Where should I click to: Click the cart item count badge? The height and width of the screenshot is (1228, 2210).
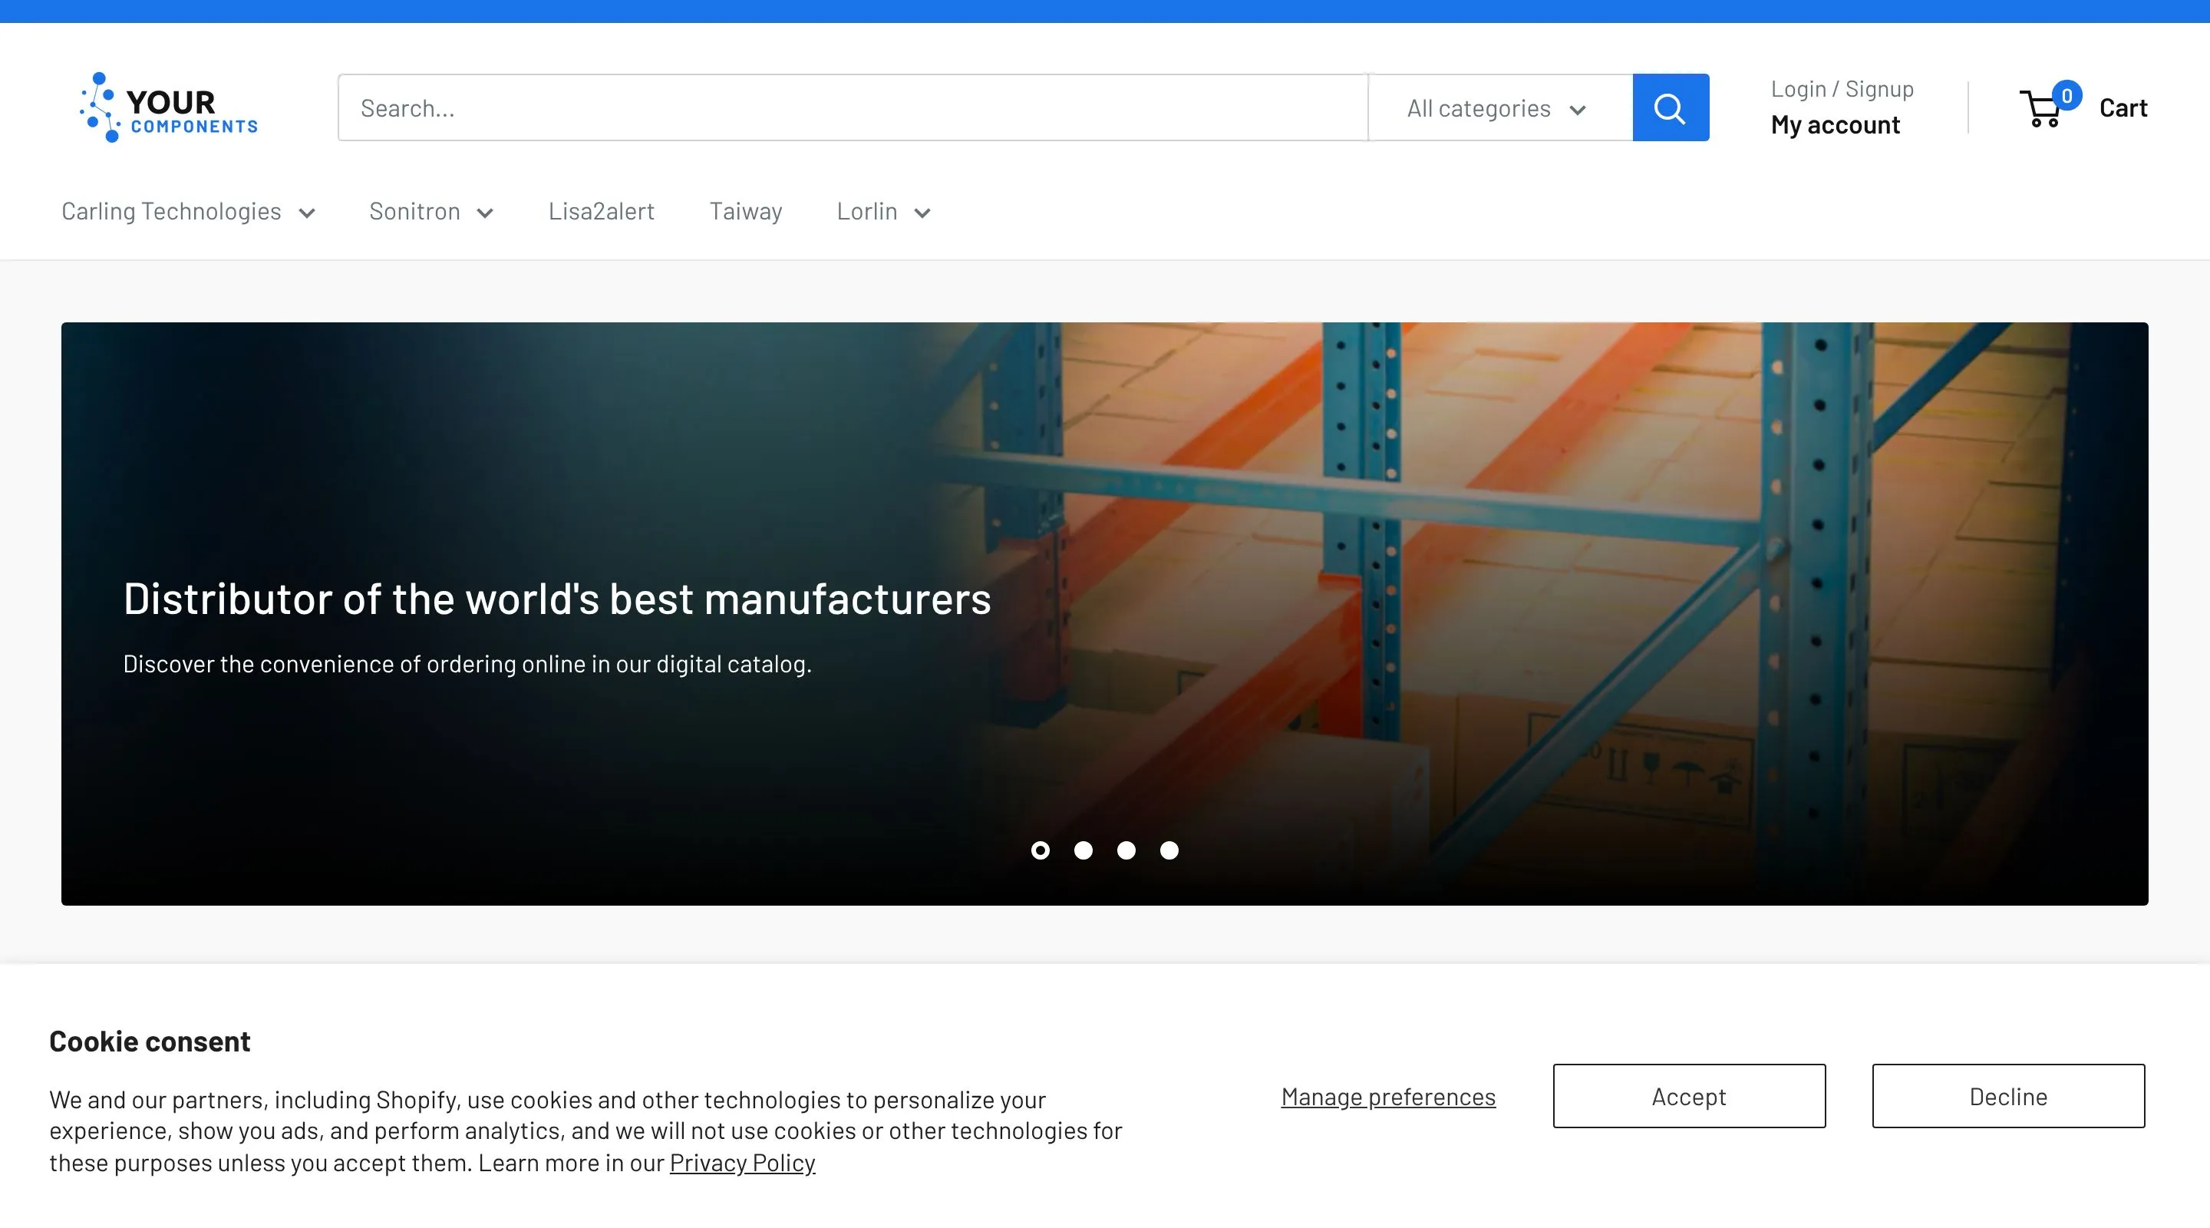tap(2067, 95)
